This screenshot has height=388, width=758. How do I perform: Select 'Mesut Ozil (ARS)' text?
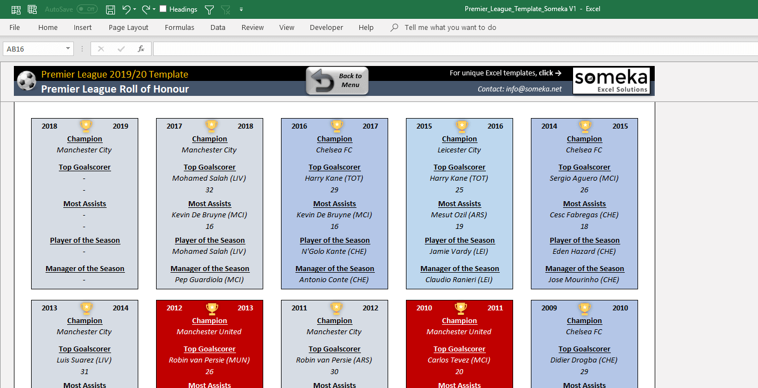point(459,215)
